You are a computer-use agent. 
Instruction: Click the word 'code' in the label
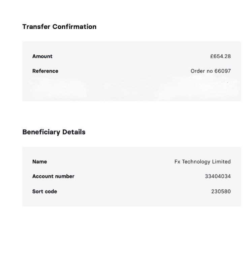[51, 192]
